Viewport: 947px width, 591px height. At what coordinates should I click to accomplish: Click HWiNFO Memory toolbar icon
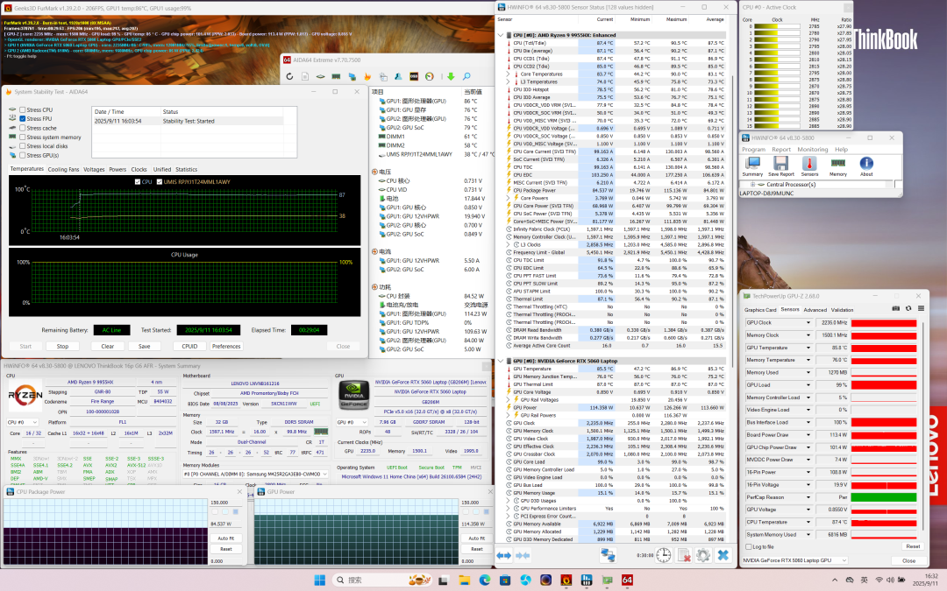pos(837,165)
